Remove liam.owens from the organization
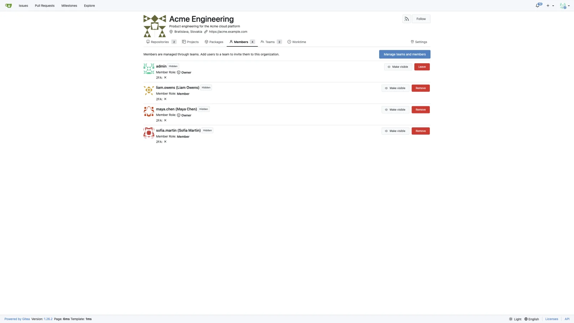 420,88
